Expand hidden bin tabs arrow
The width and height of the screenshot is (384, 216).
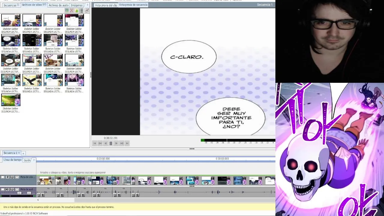point(87,5)
